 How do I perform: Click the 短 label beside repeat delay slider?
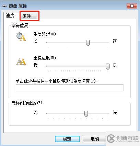coord(115,41)
